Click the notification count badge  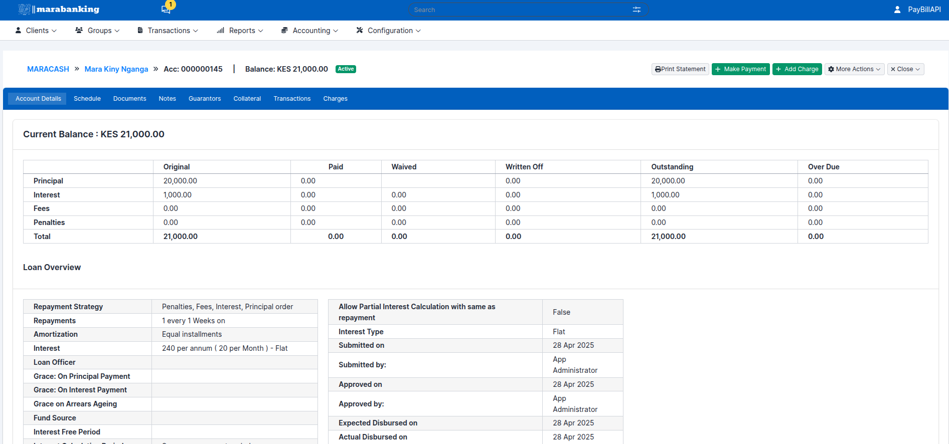tap(171, 5)
